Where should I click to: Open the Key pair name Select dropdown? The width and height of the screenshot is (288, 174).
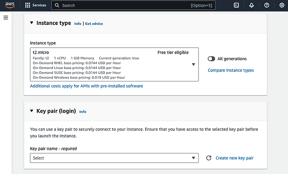point(114,158)
